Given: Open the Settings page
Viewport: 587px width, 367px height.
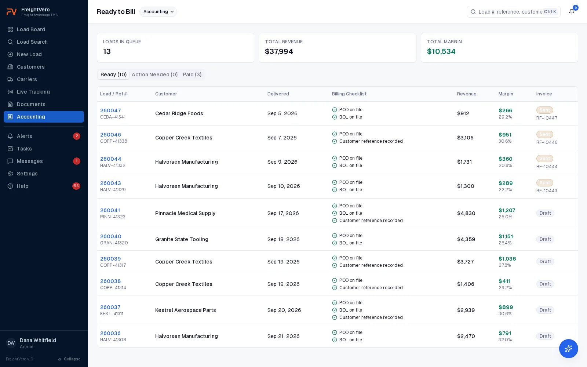Looking at the screenshot, I should [44, 174].
